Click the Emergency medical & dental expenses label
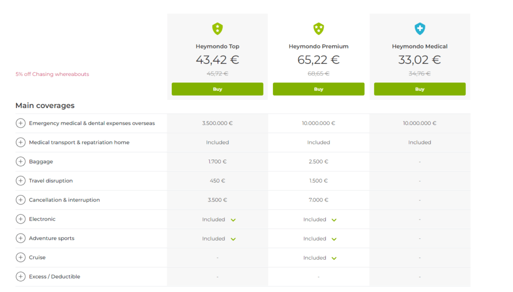Viewport: 513px width, 292px height. 92,123
